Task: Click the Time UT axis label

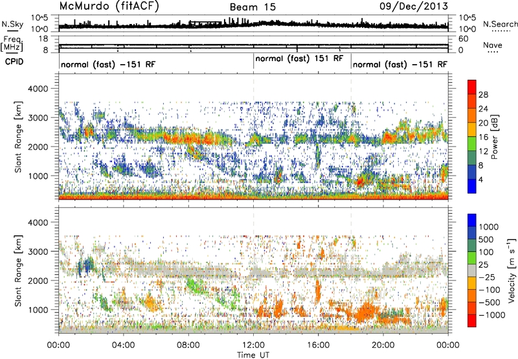Action: click(253, 355)
